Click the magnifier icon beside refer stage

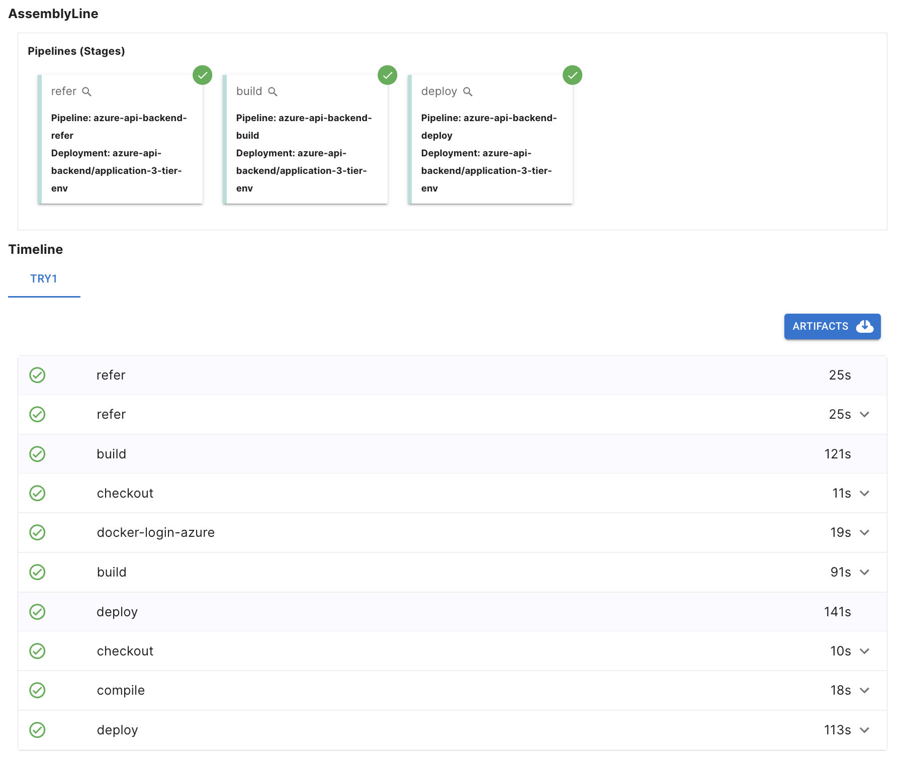click(x=86, y=91)
